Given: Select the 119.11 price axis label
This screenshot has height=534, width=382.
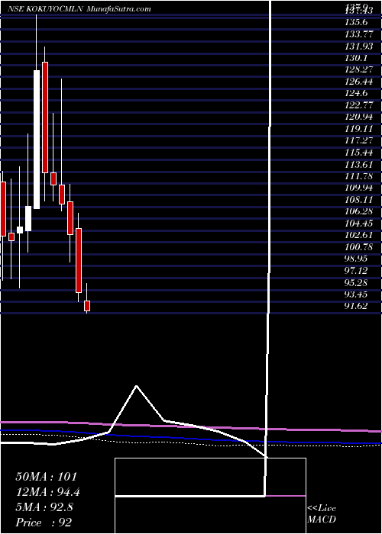Looking at the screenshot, I should (359, 128).
